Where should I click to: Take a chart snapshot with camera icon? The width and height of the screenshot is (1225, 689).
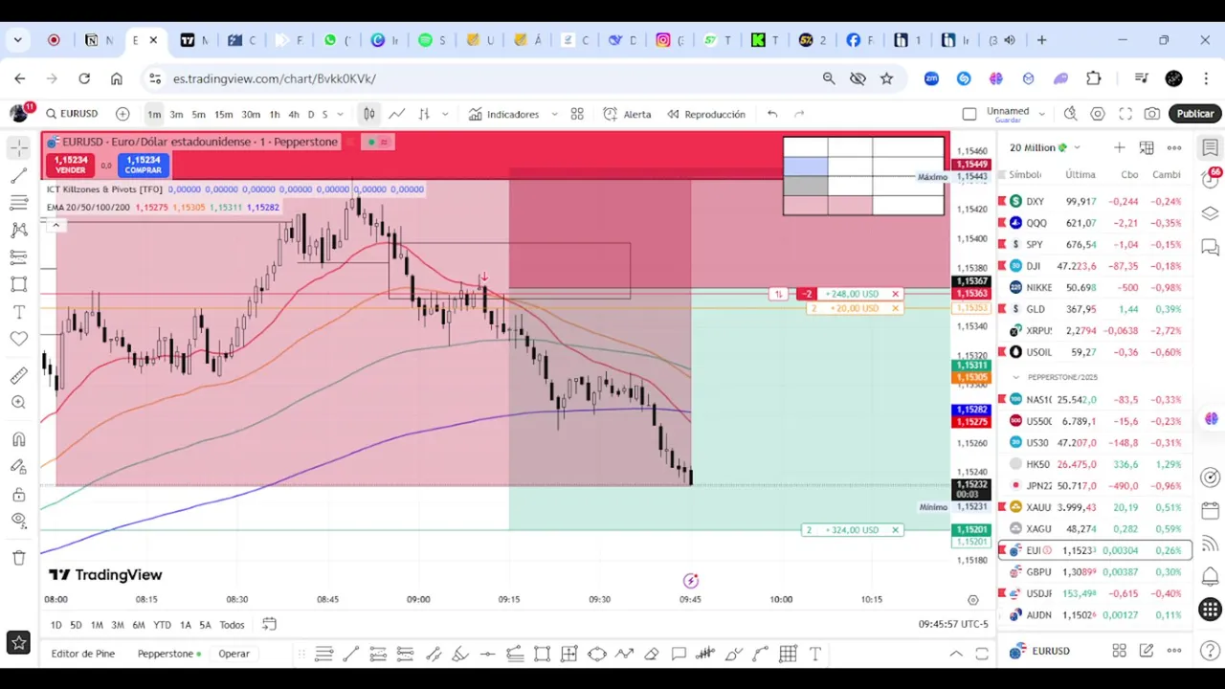click(x=1152, y=114)
